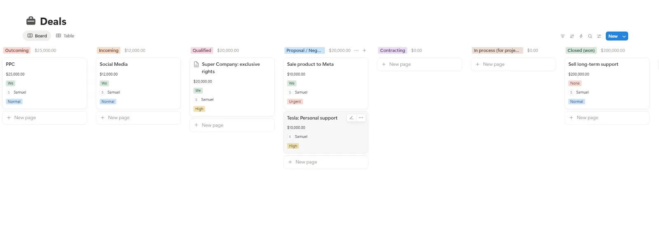The width and height of the screenshot is (659, 246).
Task: Open the filter icon in toolbar
Action: point(563,36)
